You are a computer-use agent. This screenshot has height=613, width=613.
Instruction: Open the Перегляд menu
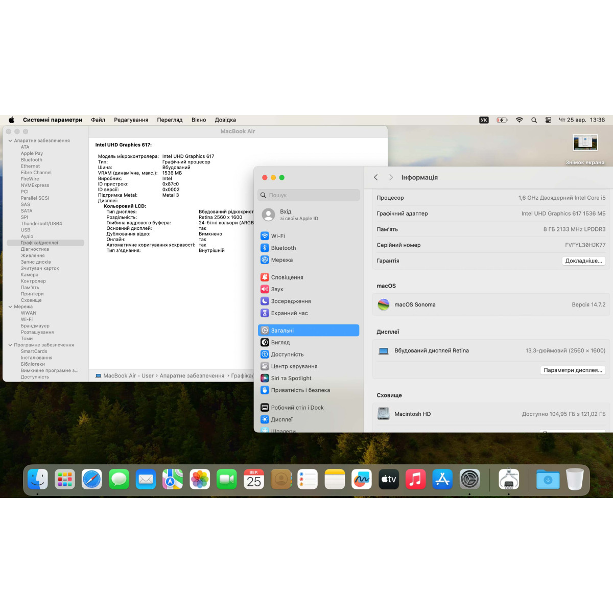coord(170,120)
